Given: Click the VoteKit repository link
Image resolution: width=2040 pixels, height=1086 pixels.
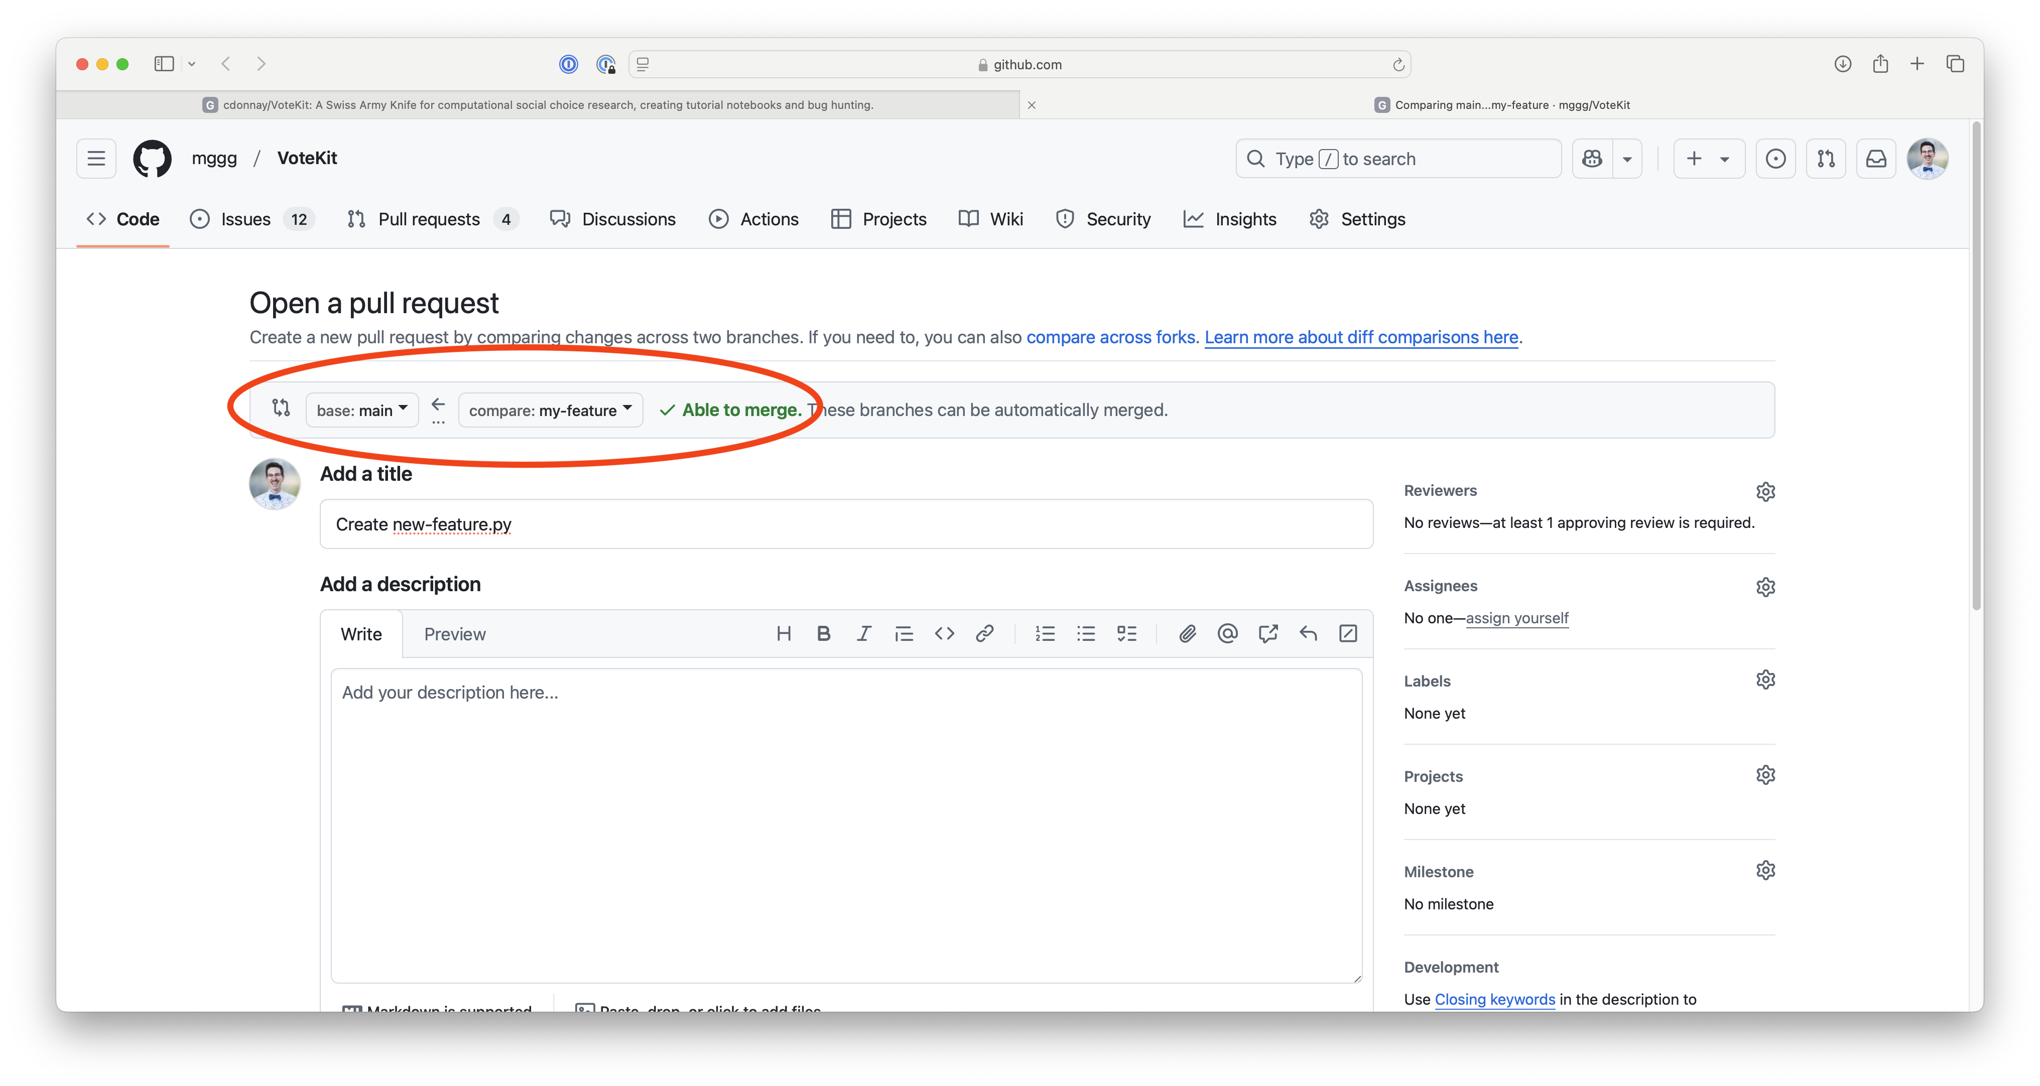Looking at the screenshot, I should tap(307, 158).
